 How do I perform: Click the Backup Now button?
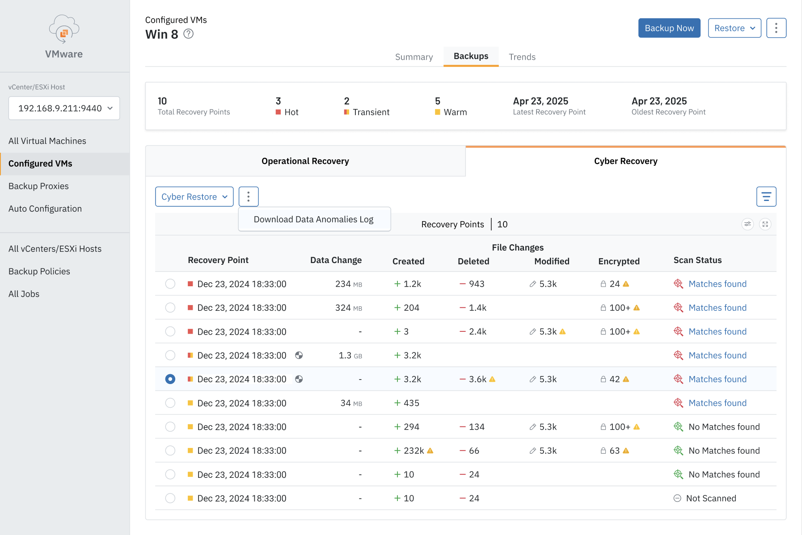click(669, 28)
